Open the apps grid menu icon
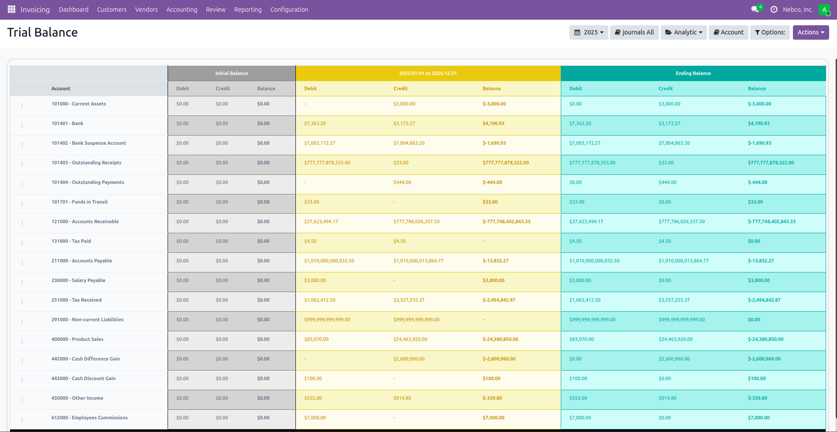Image resolution: width=837 pixels, height=432 pixels. click(x=11, y=9)
